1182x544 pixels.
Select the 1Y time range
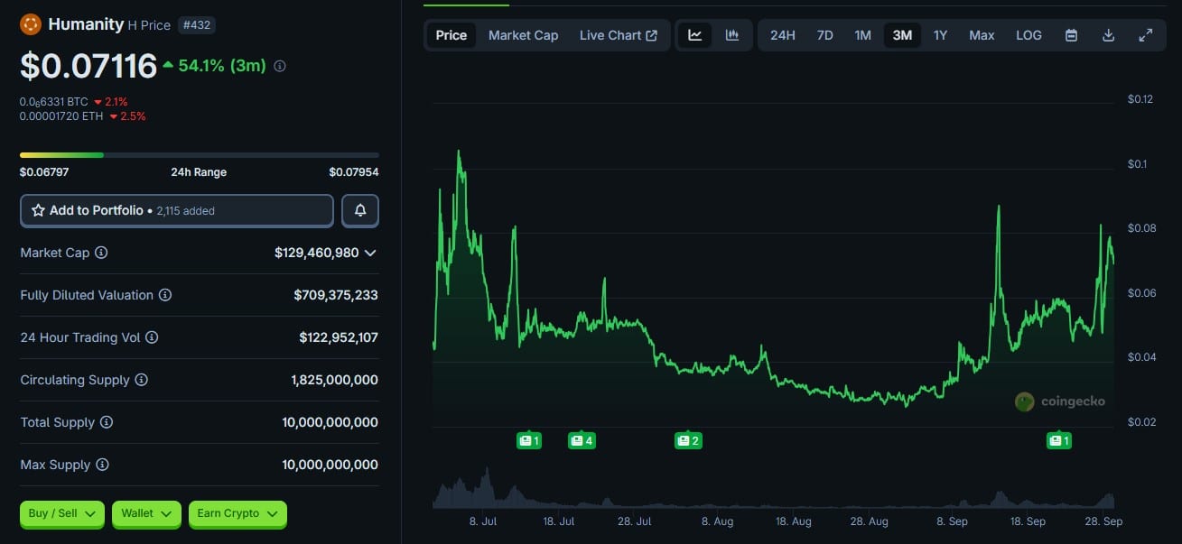click(940, 34)
